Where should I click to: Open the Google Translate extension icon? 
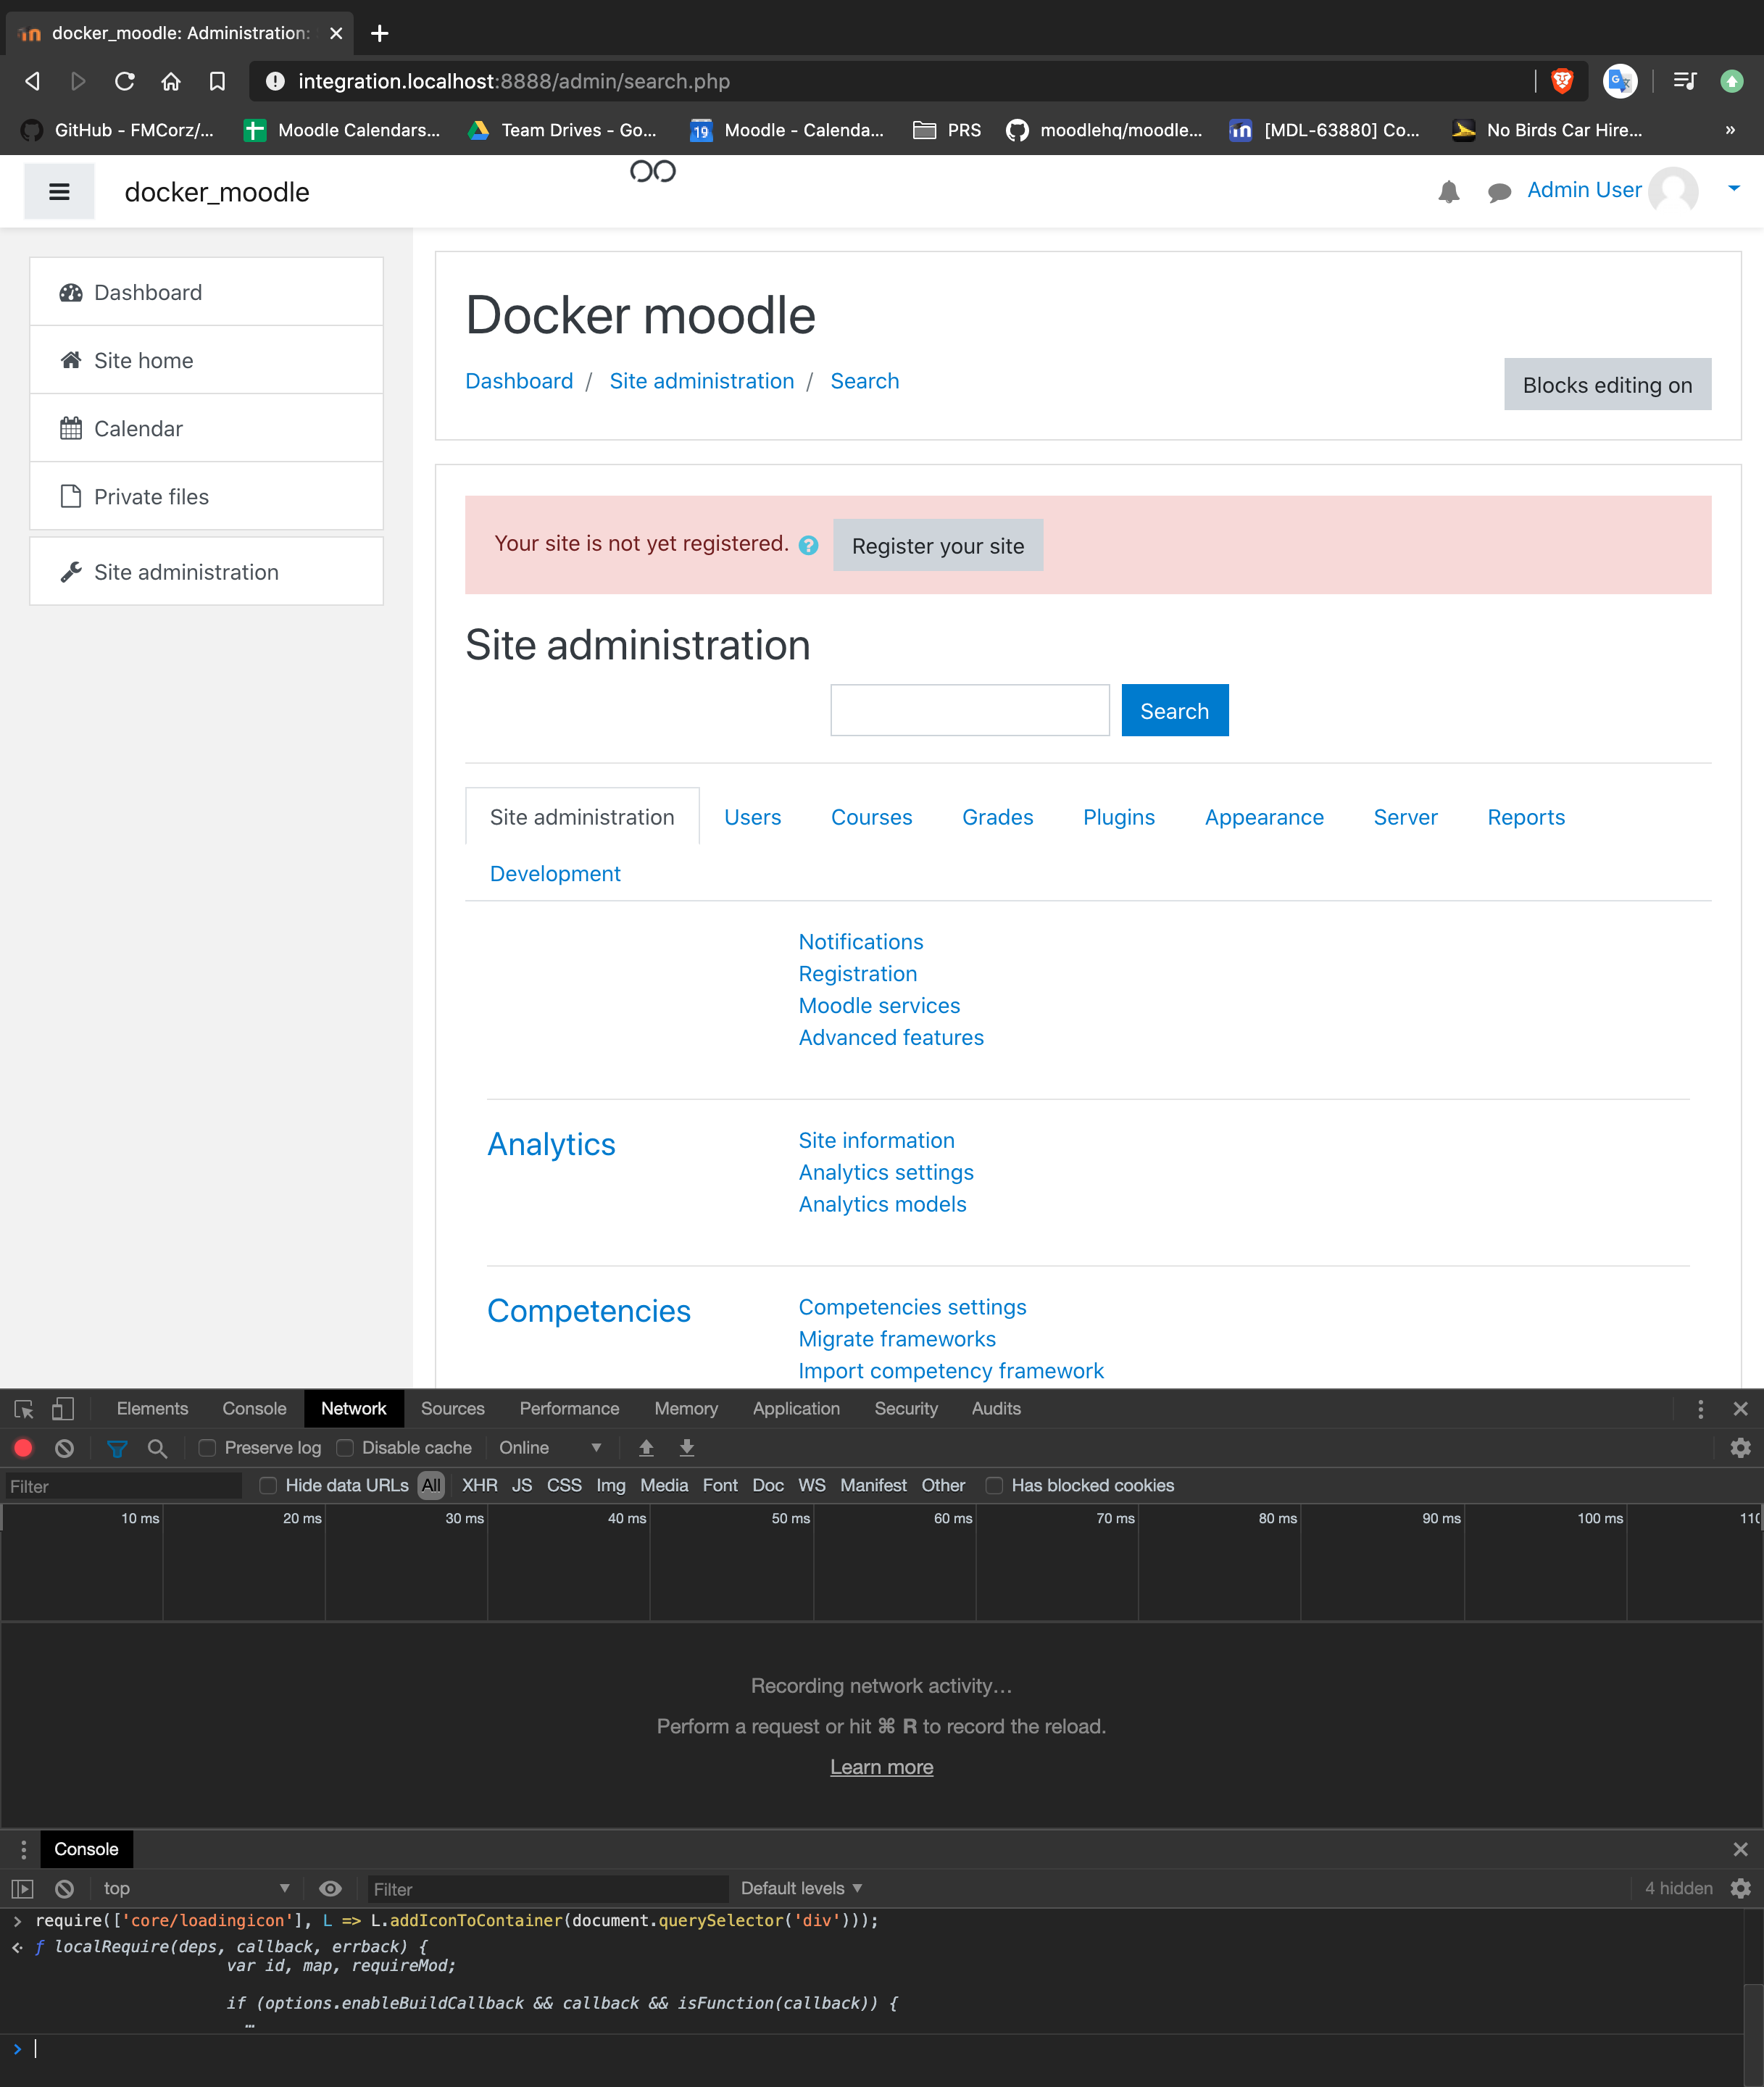1619,81
